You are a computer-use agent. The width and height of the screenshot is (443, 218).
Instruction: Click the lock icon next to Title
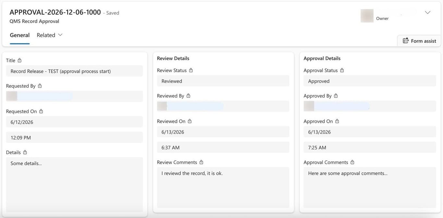point(19,60)
